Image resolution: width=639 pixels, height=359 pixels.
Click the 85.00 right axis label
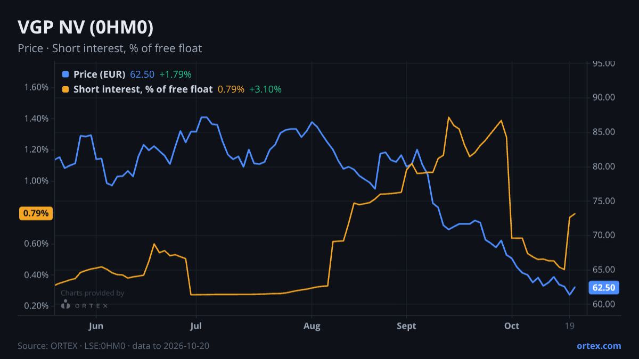(604, 132)
